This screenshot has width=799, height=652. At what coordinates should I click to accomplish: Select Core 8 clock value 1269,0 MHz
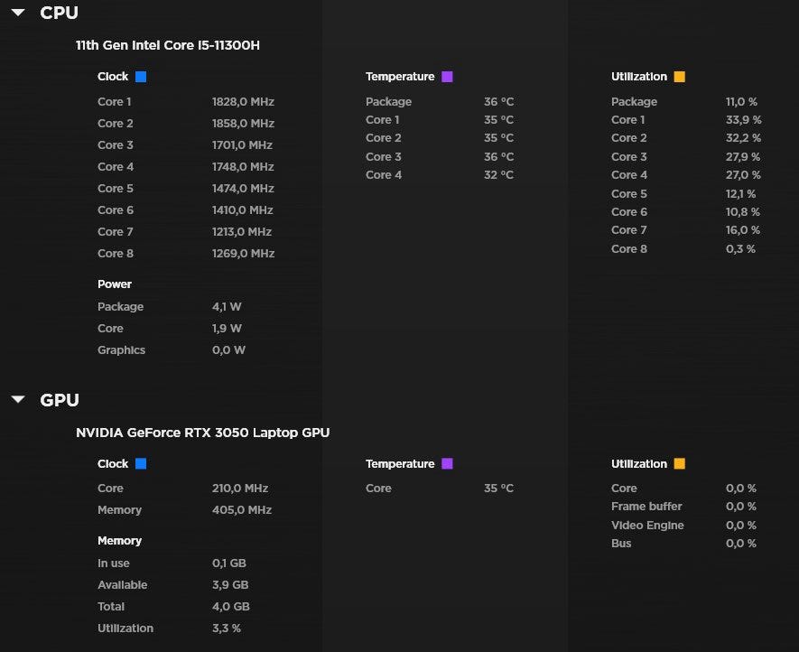coord(243,254)
